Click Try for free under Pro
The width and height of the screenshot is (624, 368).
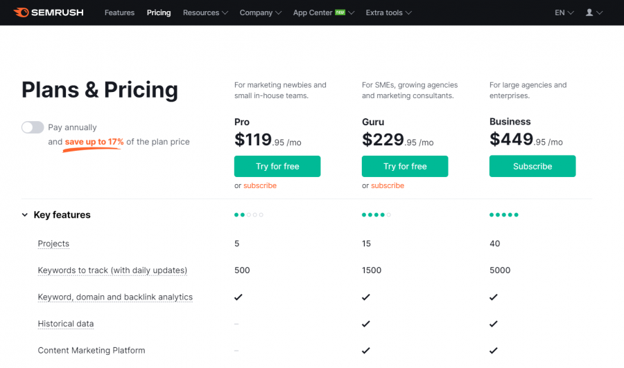click(x=277, y=166)
